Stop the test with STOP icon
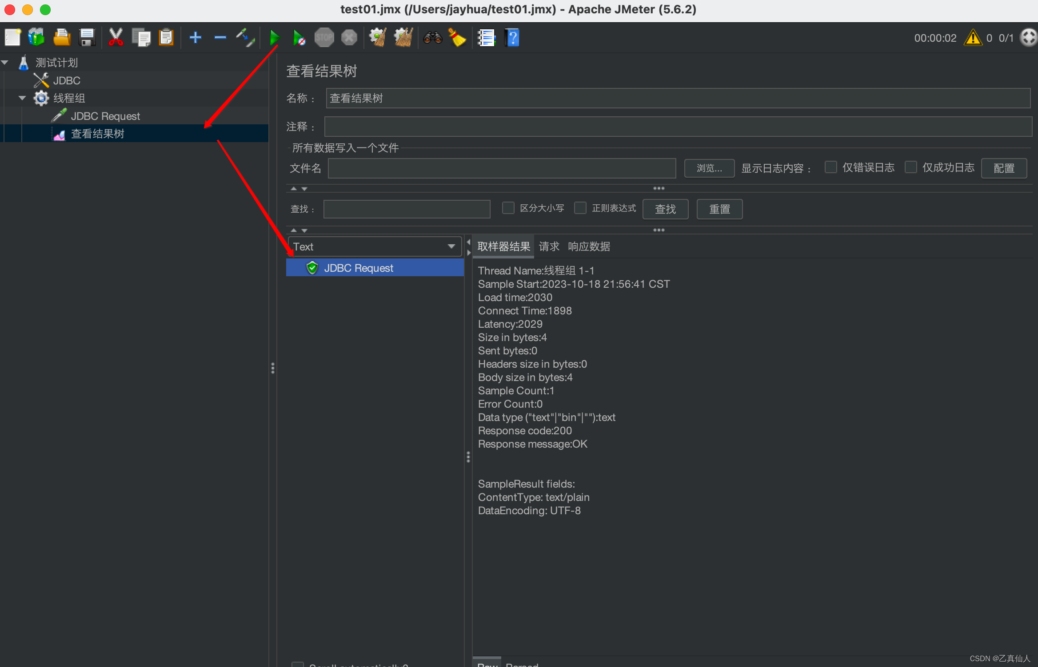 pyautogui.click(x=324, y=38)
